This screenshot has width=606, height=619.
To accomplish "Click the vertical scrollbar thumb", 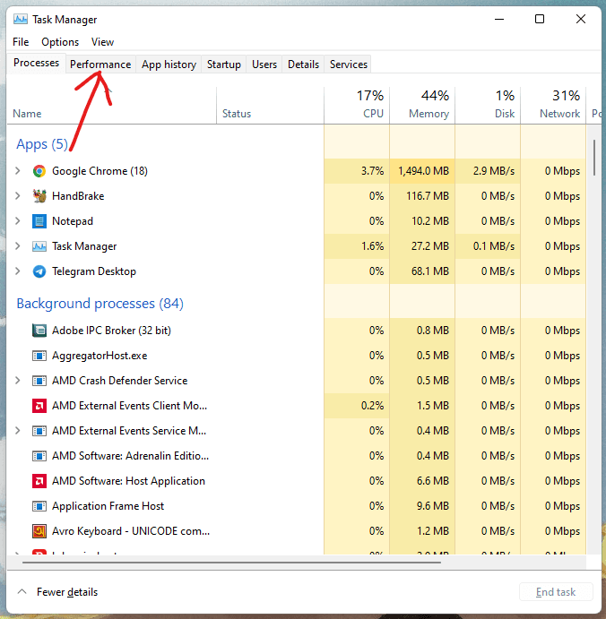I will pos(594,158).
